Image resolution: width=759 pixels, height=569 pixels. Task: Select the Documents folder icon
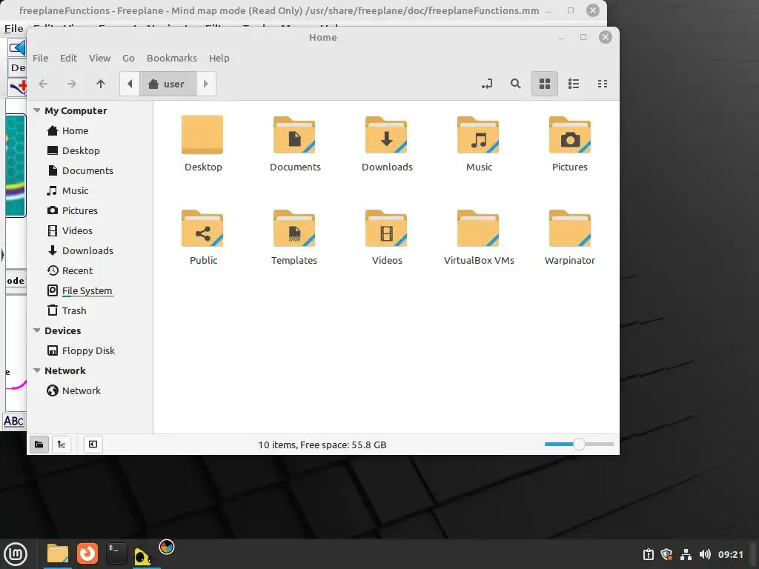point(294,135)
